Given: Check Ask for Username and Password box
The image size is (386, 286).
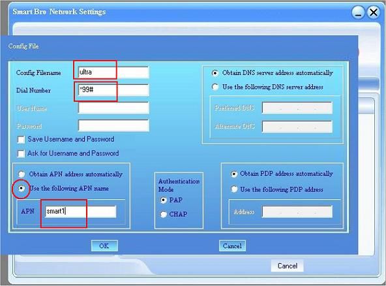Looking at the screenshot, I should pyautogui.click(x=21, y=153).
